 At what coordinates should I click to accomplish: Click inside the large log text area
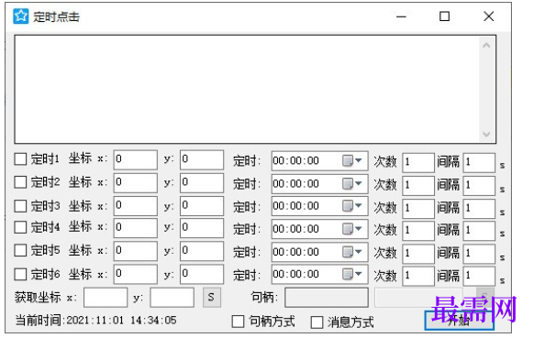(x=247, y=89)
